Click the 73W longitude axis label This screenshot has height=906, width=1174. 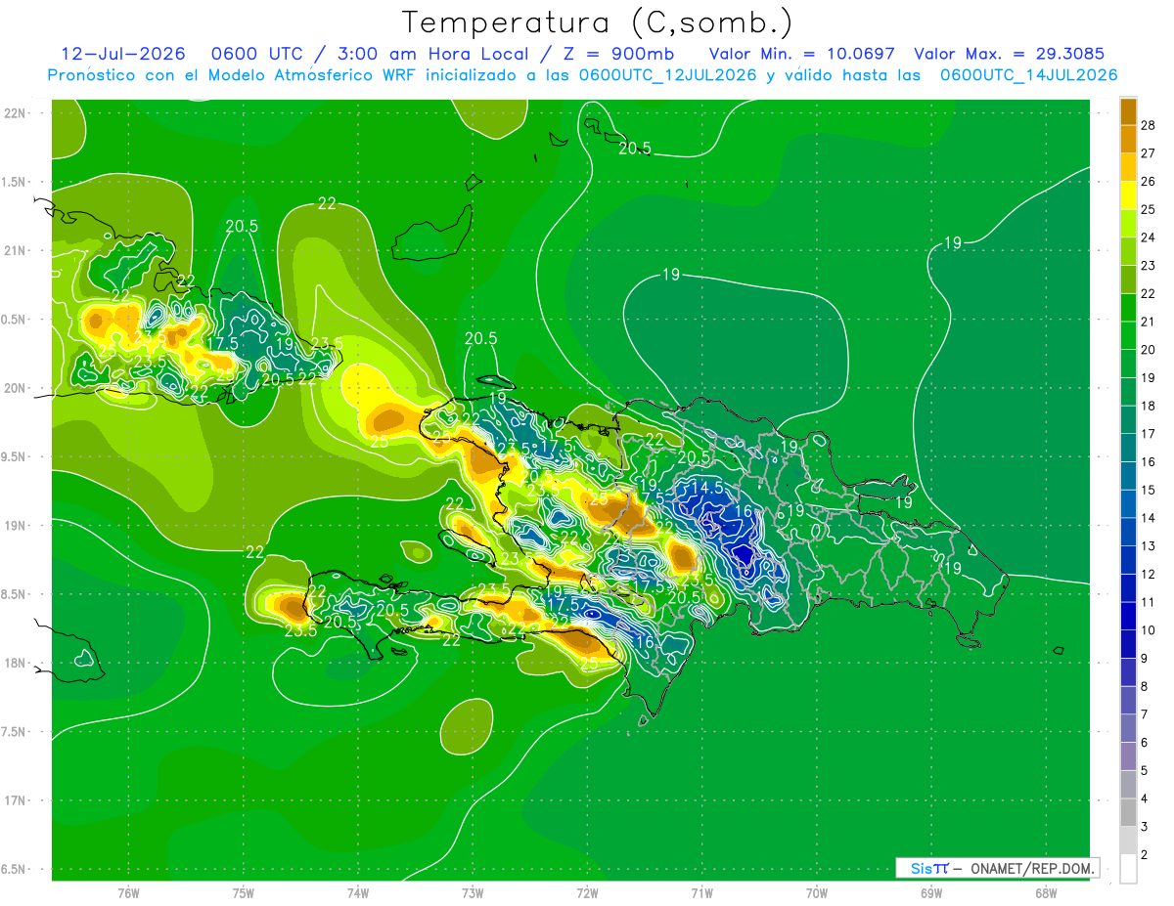coord(473,893)
